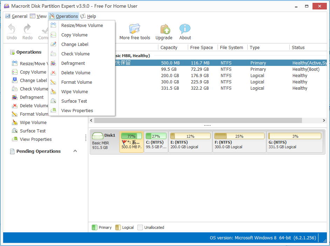Image resolution: width=330 pixels, height=246 pixels.
Task: Select Defragment from the open menu
Action: 73,63
